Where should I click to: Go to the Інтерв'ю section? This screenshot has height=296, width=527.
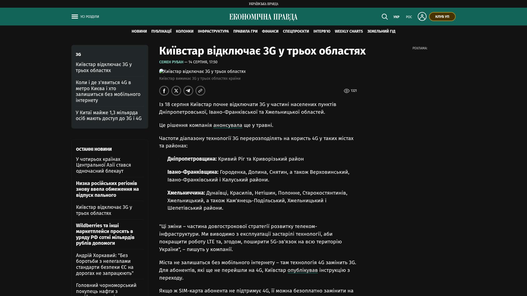tap(322, 32)
